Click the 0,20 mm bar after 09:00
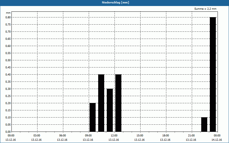 [x=92, y=117]
